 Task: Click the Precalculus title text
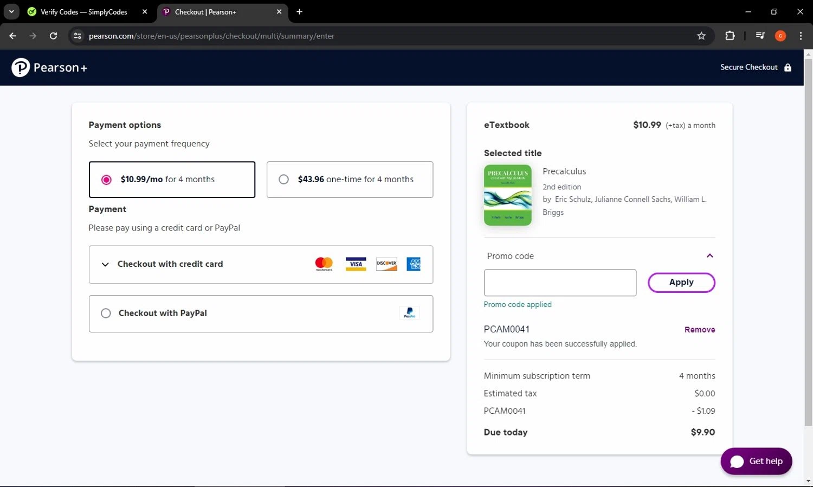pos(564,171)
